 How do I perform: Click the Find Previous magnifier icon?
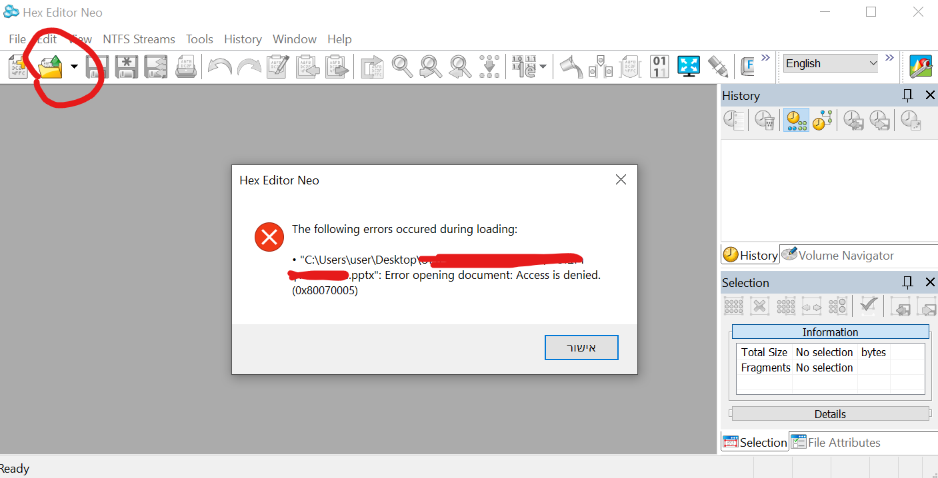click(460, 67)
